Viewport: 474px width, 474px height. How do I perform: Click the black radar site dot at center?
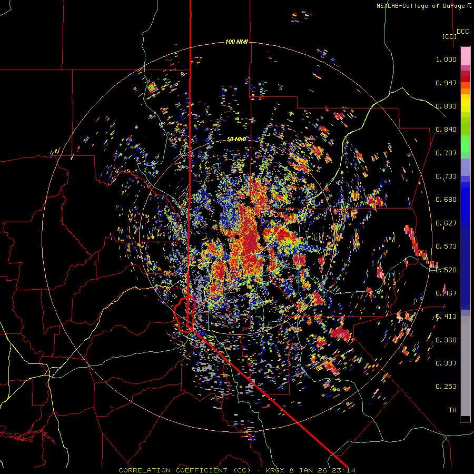237,236
